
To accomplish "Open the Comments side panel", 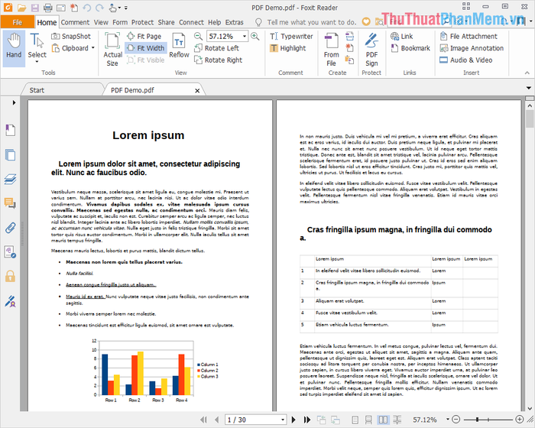I will (x=10, y=203).
